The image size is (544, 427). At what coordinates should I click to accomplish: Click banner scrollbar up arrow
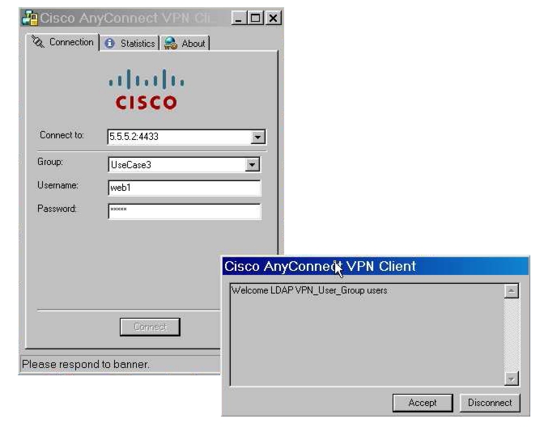click(x=512, y=291)
